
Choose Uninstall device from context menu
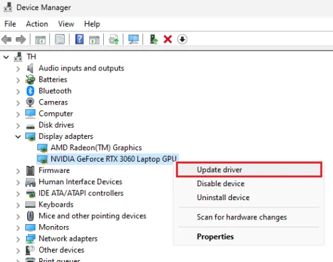point(249,197)
